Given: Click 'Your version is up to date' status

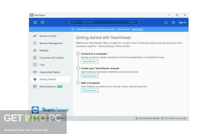Looking at the screenshot, I should click(x=175, y=118).
